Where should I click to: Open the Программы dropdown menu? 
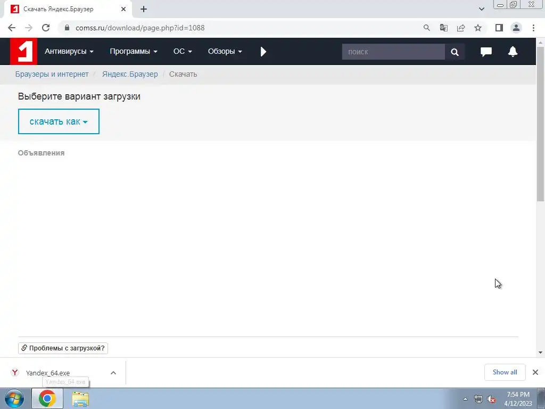tap(134, 52)
